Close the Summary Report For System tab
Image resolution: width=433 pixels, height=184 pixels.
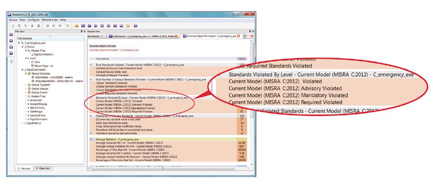click(238, 36)
